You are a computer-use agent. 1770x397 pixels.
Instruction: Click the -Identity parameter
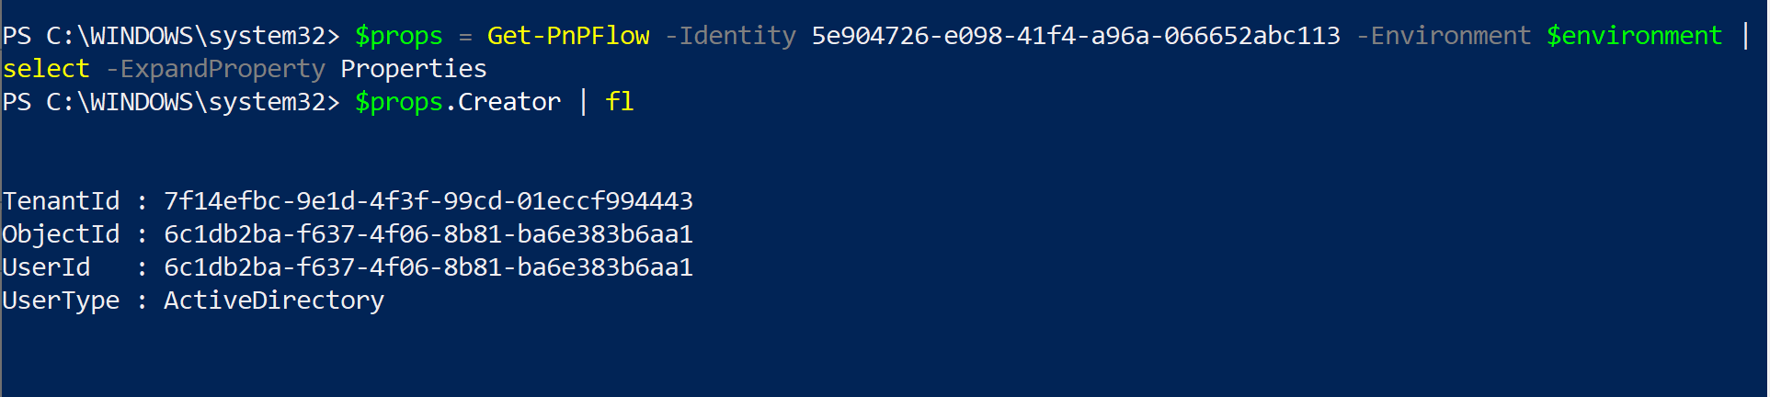tap(730, 36)
